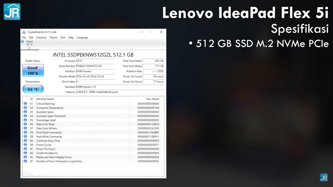333x187 pixels.
Task: Click the CrystalDiskInfo application icon in the titlebar
Action: click(x=23, y=32)
